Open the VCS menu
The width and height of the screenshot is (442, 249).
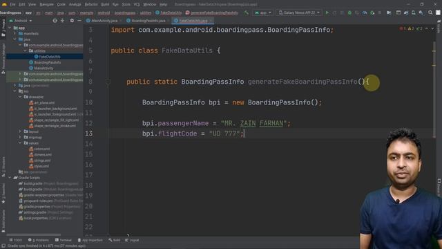(x=137, y=5)
